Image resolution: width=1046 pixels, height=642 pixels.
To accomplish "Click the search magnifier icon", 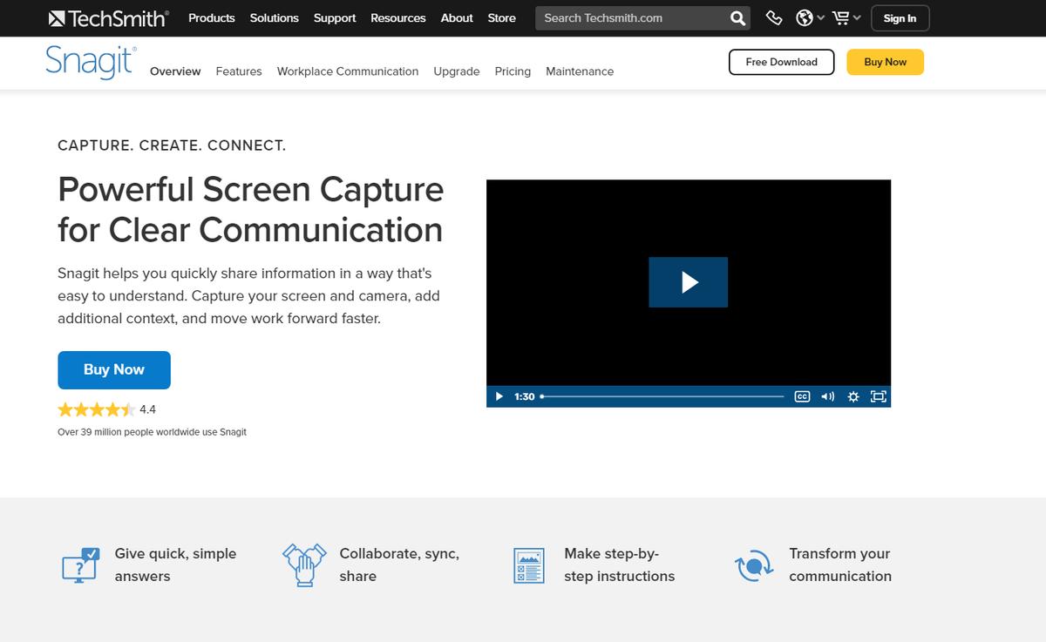I will (737, 18).
